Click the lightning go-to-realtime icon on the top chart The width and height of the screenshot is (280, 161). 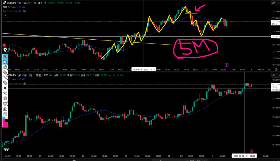(226, 65)
